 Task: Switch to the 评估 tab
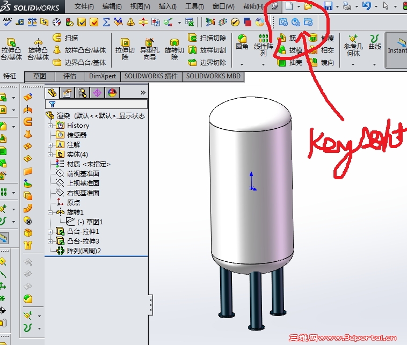[x=70, y=76]
